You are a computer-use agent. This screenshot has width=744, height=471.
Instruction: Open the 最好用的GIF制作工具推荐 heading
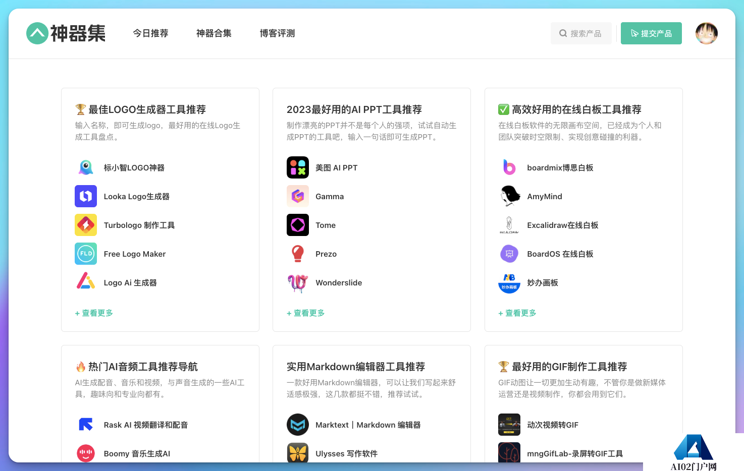click(x=563, y=367)
